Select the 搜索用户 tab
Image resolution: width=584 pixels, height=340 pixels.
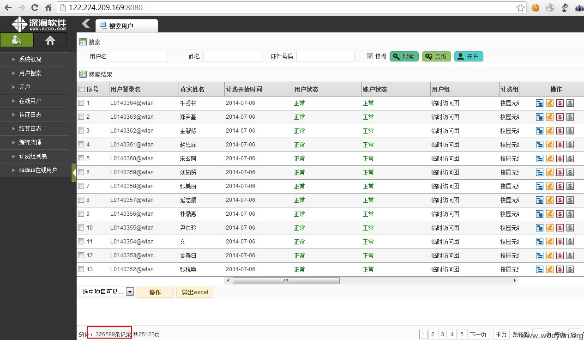click(x=126, y=26)
